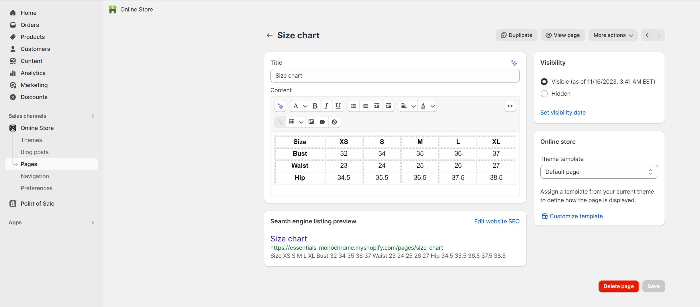Select the Visible radio button
700x307 pixels.
544,82
